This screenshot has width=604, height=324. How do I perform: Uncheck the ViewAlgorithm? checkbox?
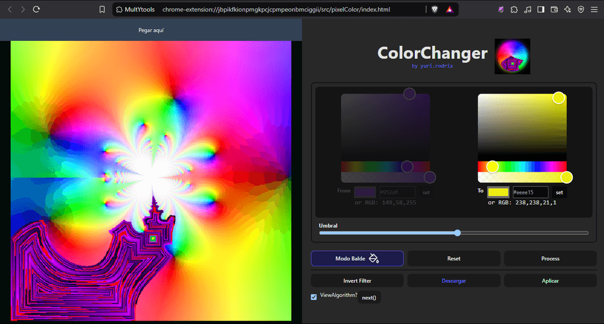coord(314,297)
